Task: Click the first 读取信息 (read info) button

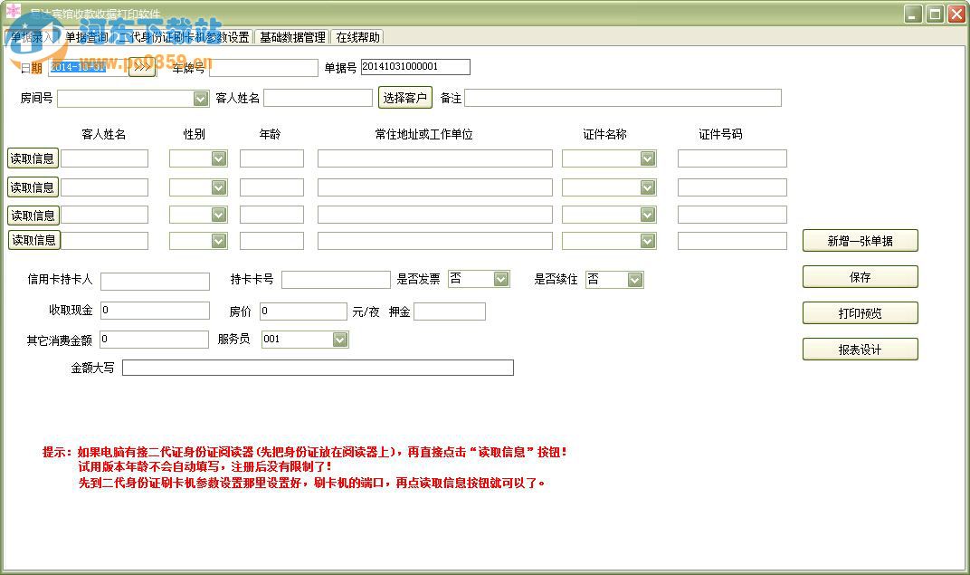Action: (33, 158)
